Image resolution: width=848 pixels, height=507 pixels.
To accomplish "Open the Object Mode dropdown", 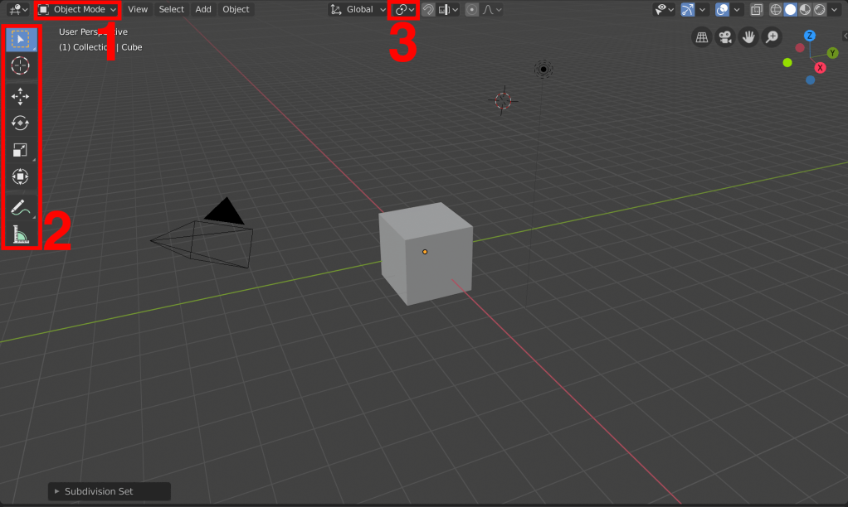I will (79, 10).
